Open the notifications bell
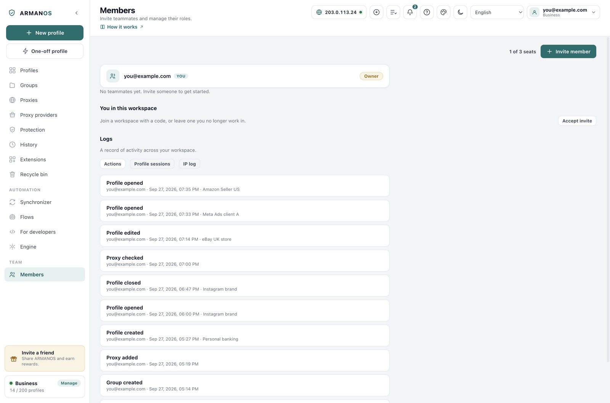Screen dimensions: 610x403 pyautogui.click(x=410, y=12)
